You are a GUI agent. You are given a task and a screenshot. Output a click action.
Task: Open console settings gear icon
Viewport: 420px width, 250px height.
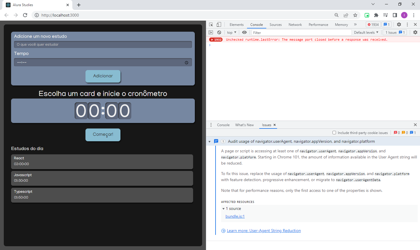(415, 33)
